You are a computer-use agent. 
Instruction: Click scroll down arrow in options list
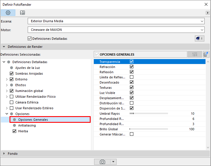[x=208, y=148]
